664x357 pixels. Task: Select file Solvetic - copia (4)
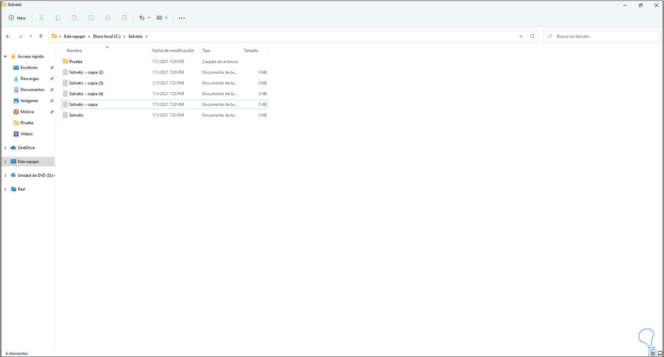click(x=164, y=94)
